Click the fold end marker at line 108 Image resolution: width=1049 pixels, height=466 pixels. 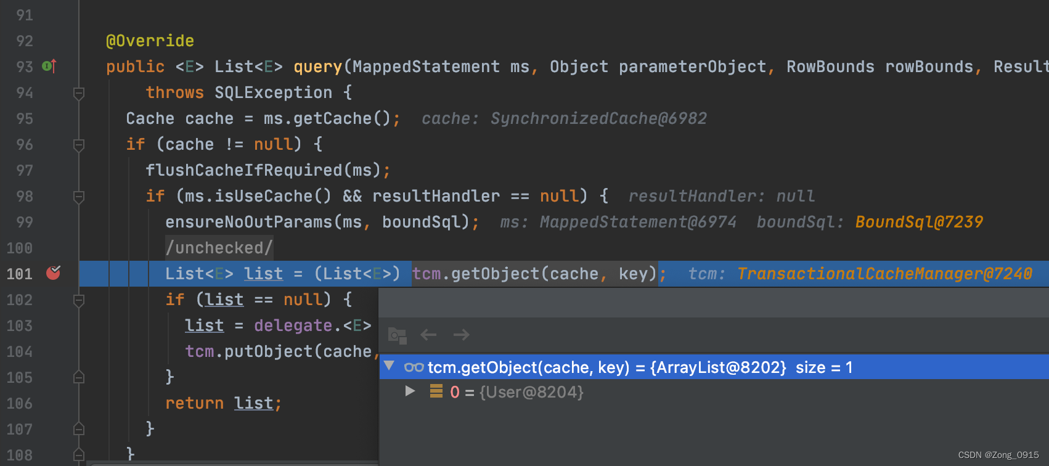click(79, 455)
